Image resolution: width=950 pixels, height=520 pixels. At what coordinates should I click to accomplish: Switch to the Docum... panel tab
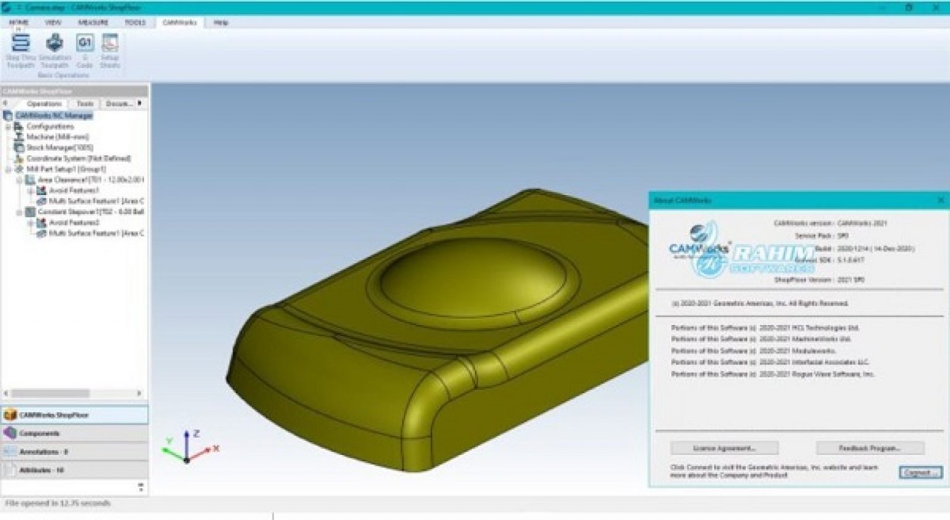point(119,103)
